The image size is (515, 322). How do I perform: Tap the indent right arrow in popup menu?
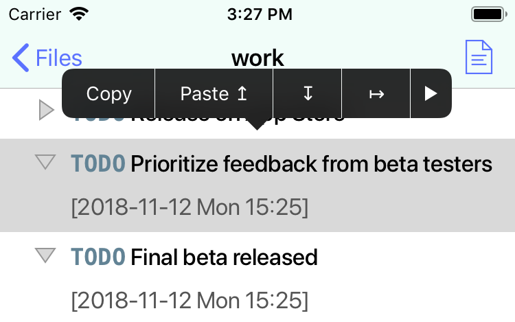[376, 93]
